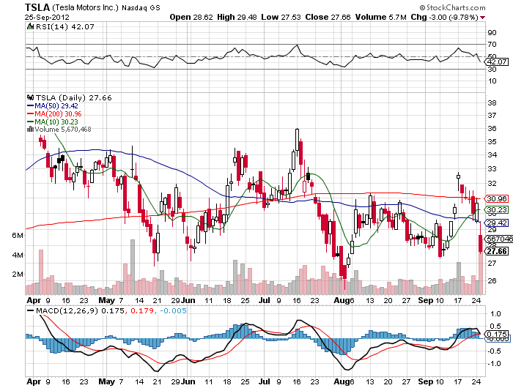Click the 'MA(200) 30.96' legend text
This screenshot has width=513, height=388.
58,113
